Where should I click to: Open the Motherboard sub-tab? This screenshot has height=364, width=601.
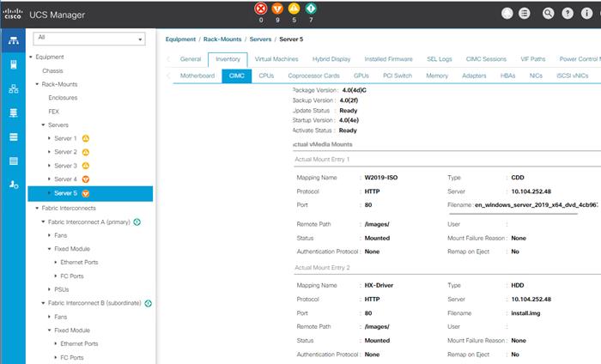click(197, 76)
